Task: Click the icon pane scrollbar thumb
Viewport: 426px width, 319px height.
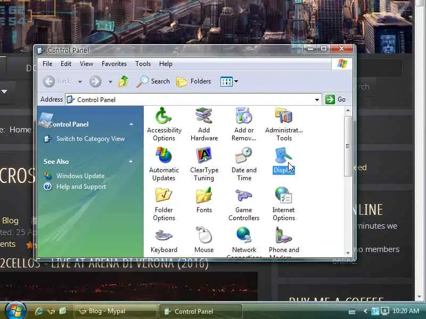Action: click(348, 146)
